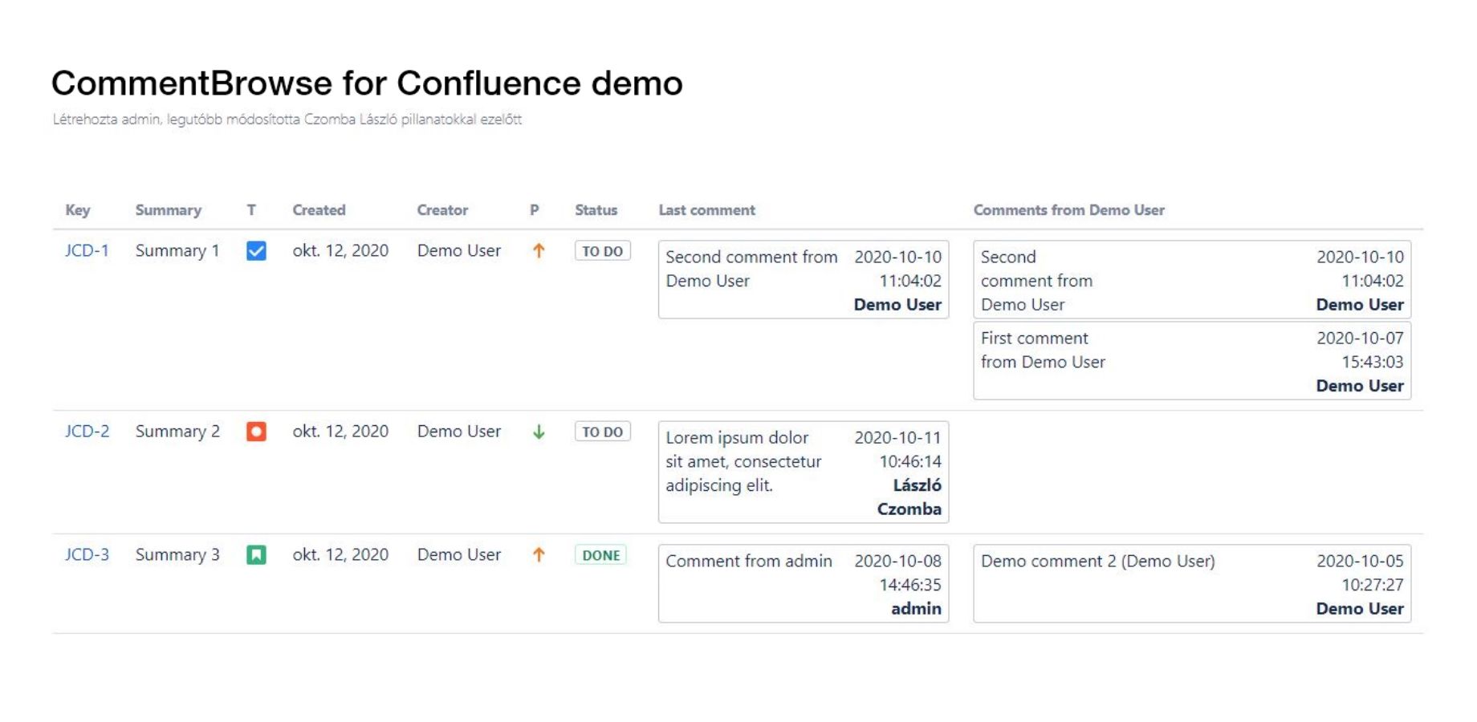The height and width of the screenshot is (722, 1477).
Task: Click the Demo User author under Demo comment 2
Action: tap(1361, 608)
